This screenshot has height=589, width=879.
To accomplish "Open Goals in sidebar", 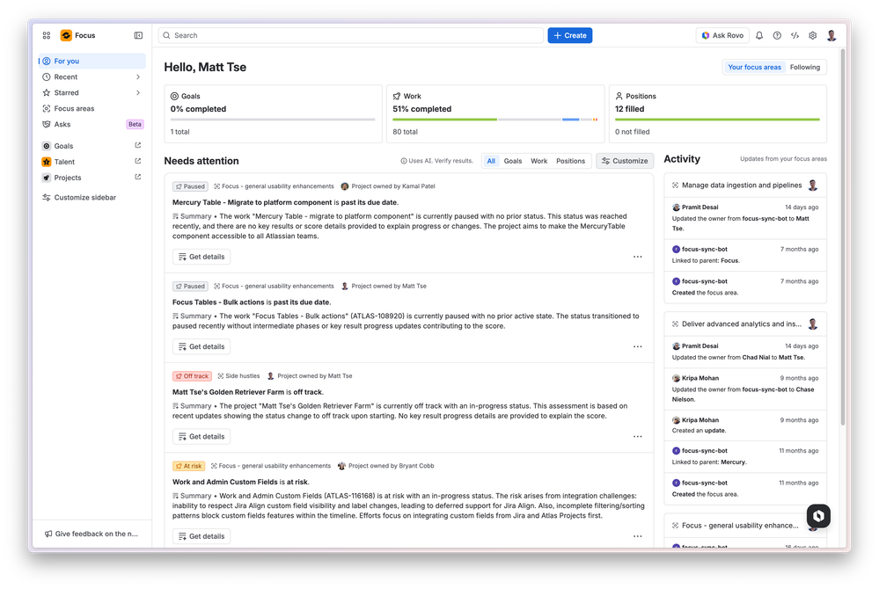I will tap(92, 146).
